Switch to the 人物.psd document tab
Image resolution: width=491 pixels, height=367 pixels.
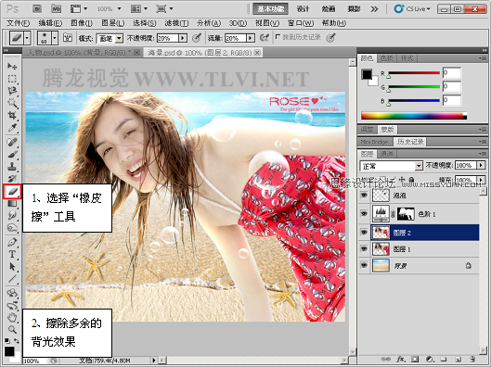pos(83,53)
